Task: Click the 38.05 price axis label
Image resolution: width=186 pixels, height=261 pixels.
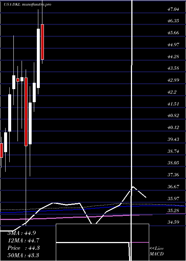Action: click(x=173, y=163)
